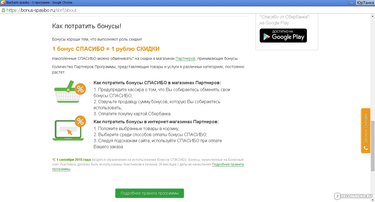
Task: Open the Звонок Онлайн side tab
Action: (x=366, y=131)
